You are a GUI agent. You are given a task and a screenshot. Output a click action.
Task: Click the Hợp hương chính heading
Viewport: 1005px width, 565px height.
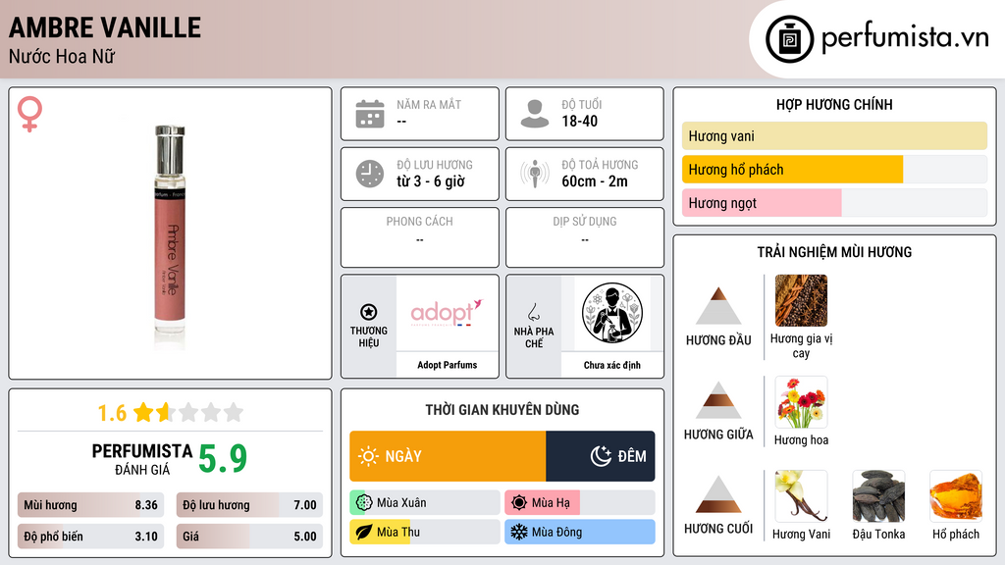tap(834, 104)
